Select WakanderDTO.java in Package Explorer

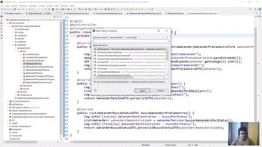tap(34, 73)
